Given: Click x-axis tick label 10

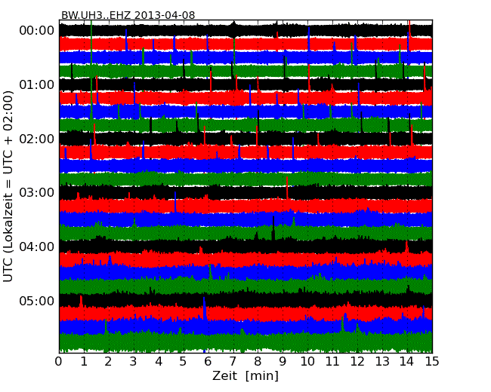Looking at the screenshot, I should click(307, 361).
